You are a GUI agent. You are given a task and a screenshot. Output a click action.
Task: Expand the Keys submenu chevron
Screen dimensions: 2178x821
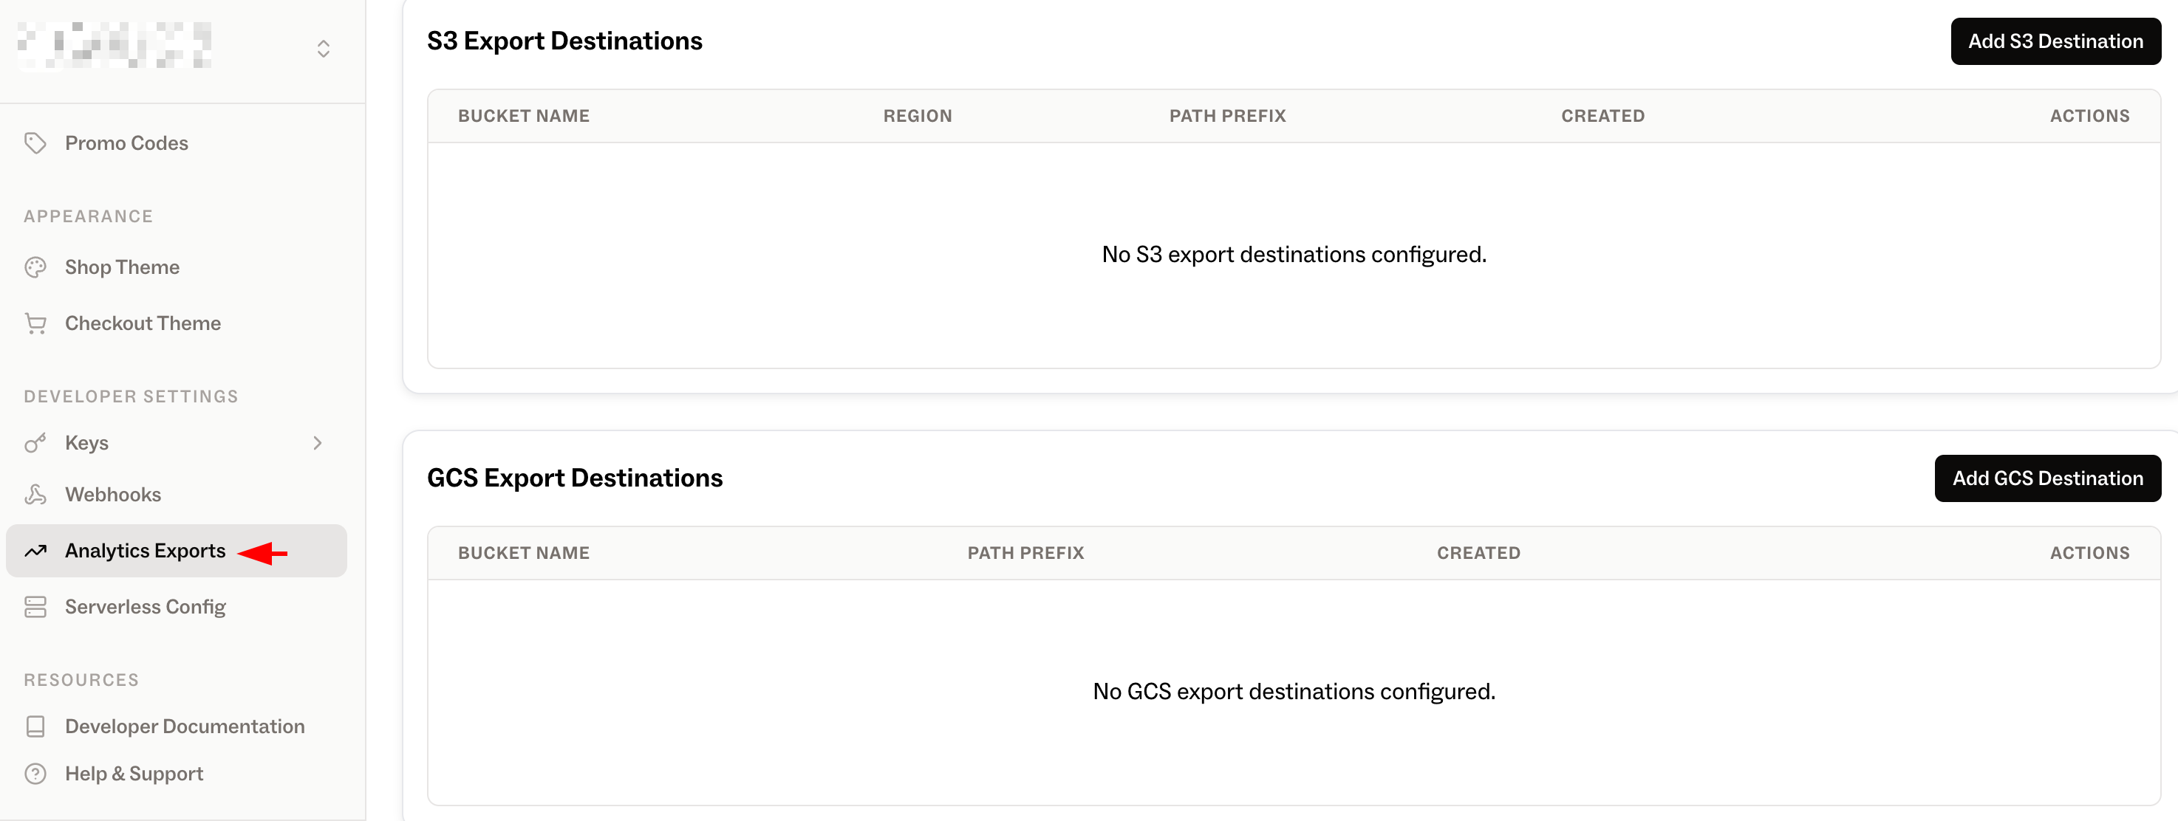[x=318, y=442]
